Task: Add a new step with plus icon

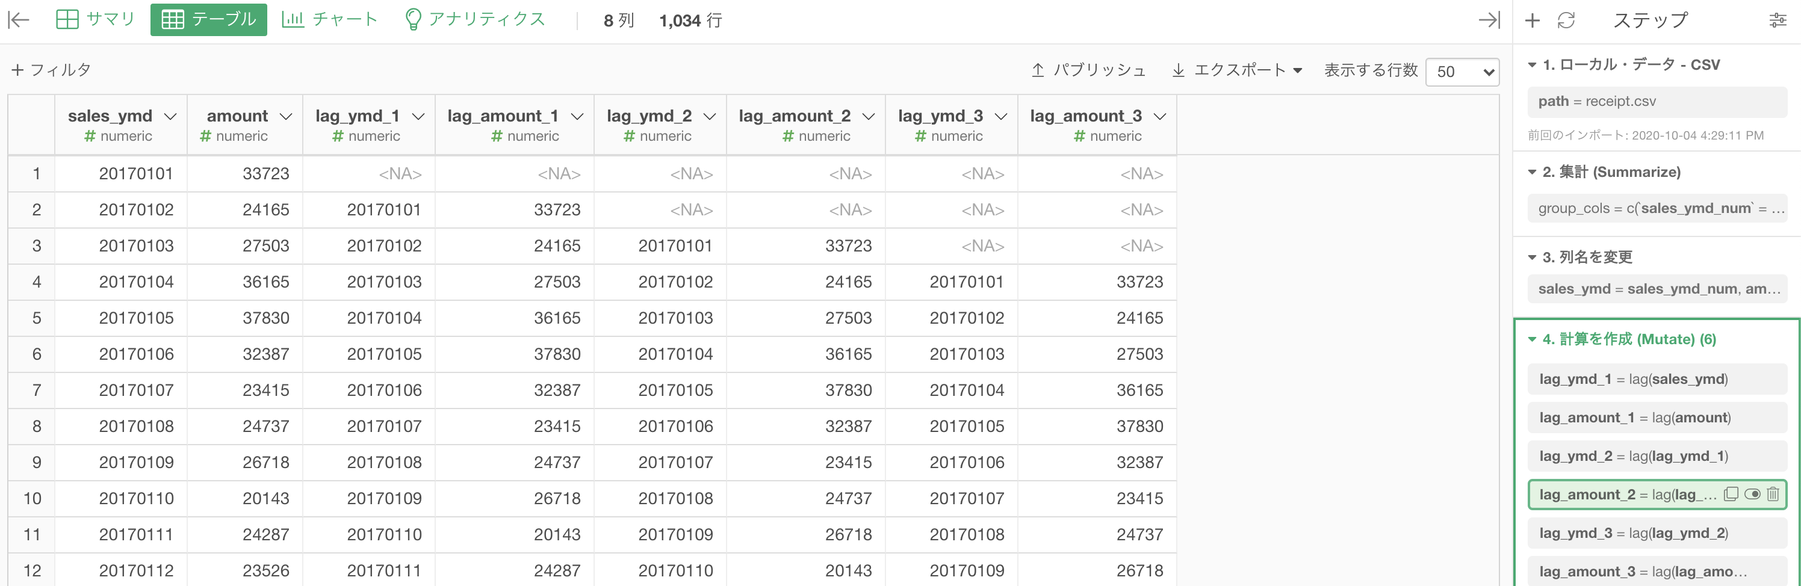Action: tap(1532, 20)
